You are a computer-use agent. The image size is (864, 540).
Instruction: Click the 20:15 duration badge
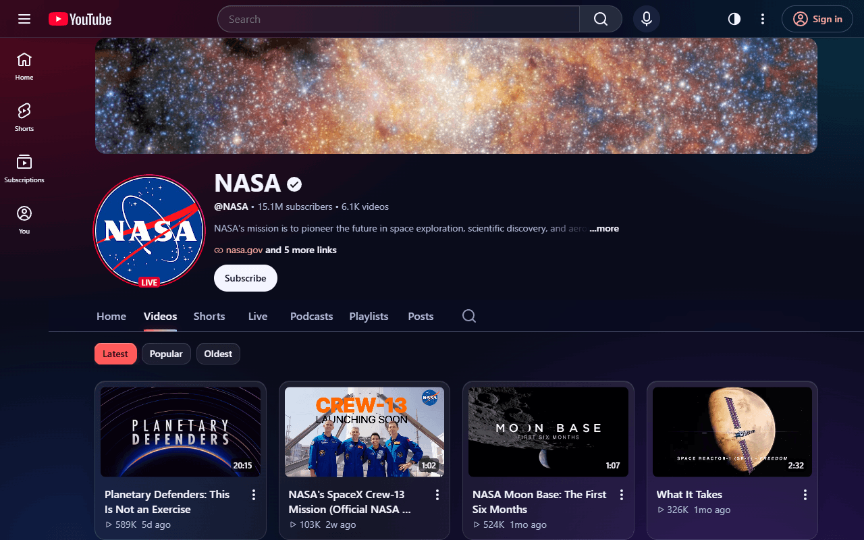(242, 466)
